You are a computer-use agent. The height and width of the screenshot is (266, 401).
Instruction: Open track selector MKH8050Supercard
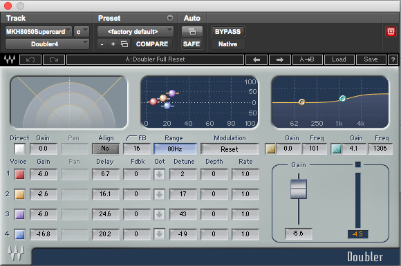(x=39, y=31)
